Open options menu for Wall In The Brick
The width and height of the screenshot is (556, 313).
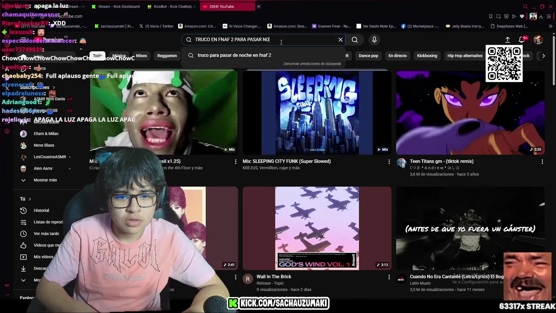(x=389, y=277)
